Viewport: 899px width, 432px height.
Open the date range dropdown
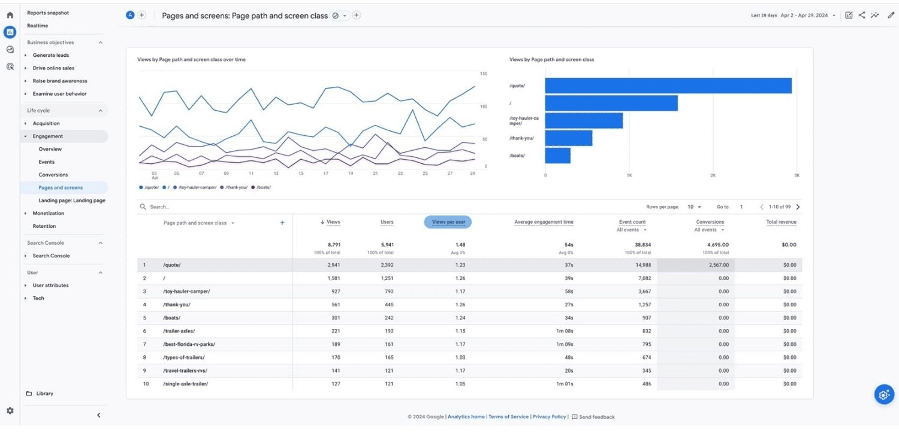808,16
